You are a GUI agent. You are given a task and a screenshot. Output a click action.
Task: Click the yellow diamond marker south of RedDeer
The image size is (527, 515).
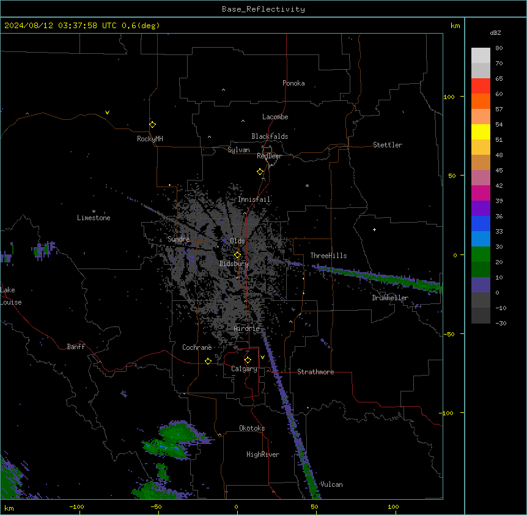260,172
